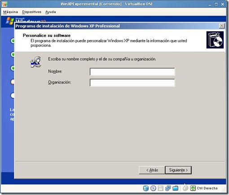The height and width of the screenshot is (195, 229).
Task: Minimize the VirtualBox window
Action: 210,4
